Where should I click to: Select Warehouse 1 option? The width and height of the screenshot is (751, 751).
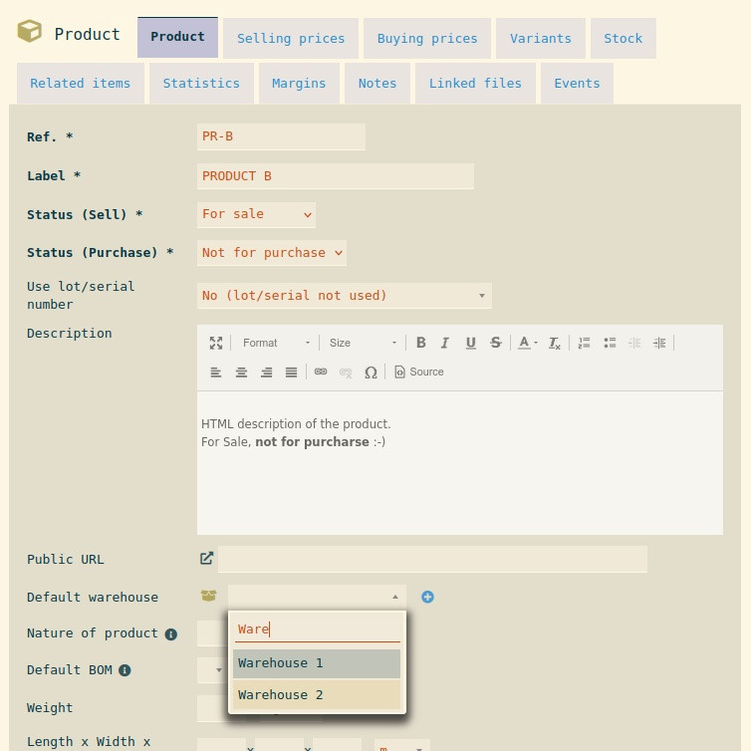tap(317, 663)
